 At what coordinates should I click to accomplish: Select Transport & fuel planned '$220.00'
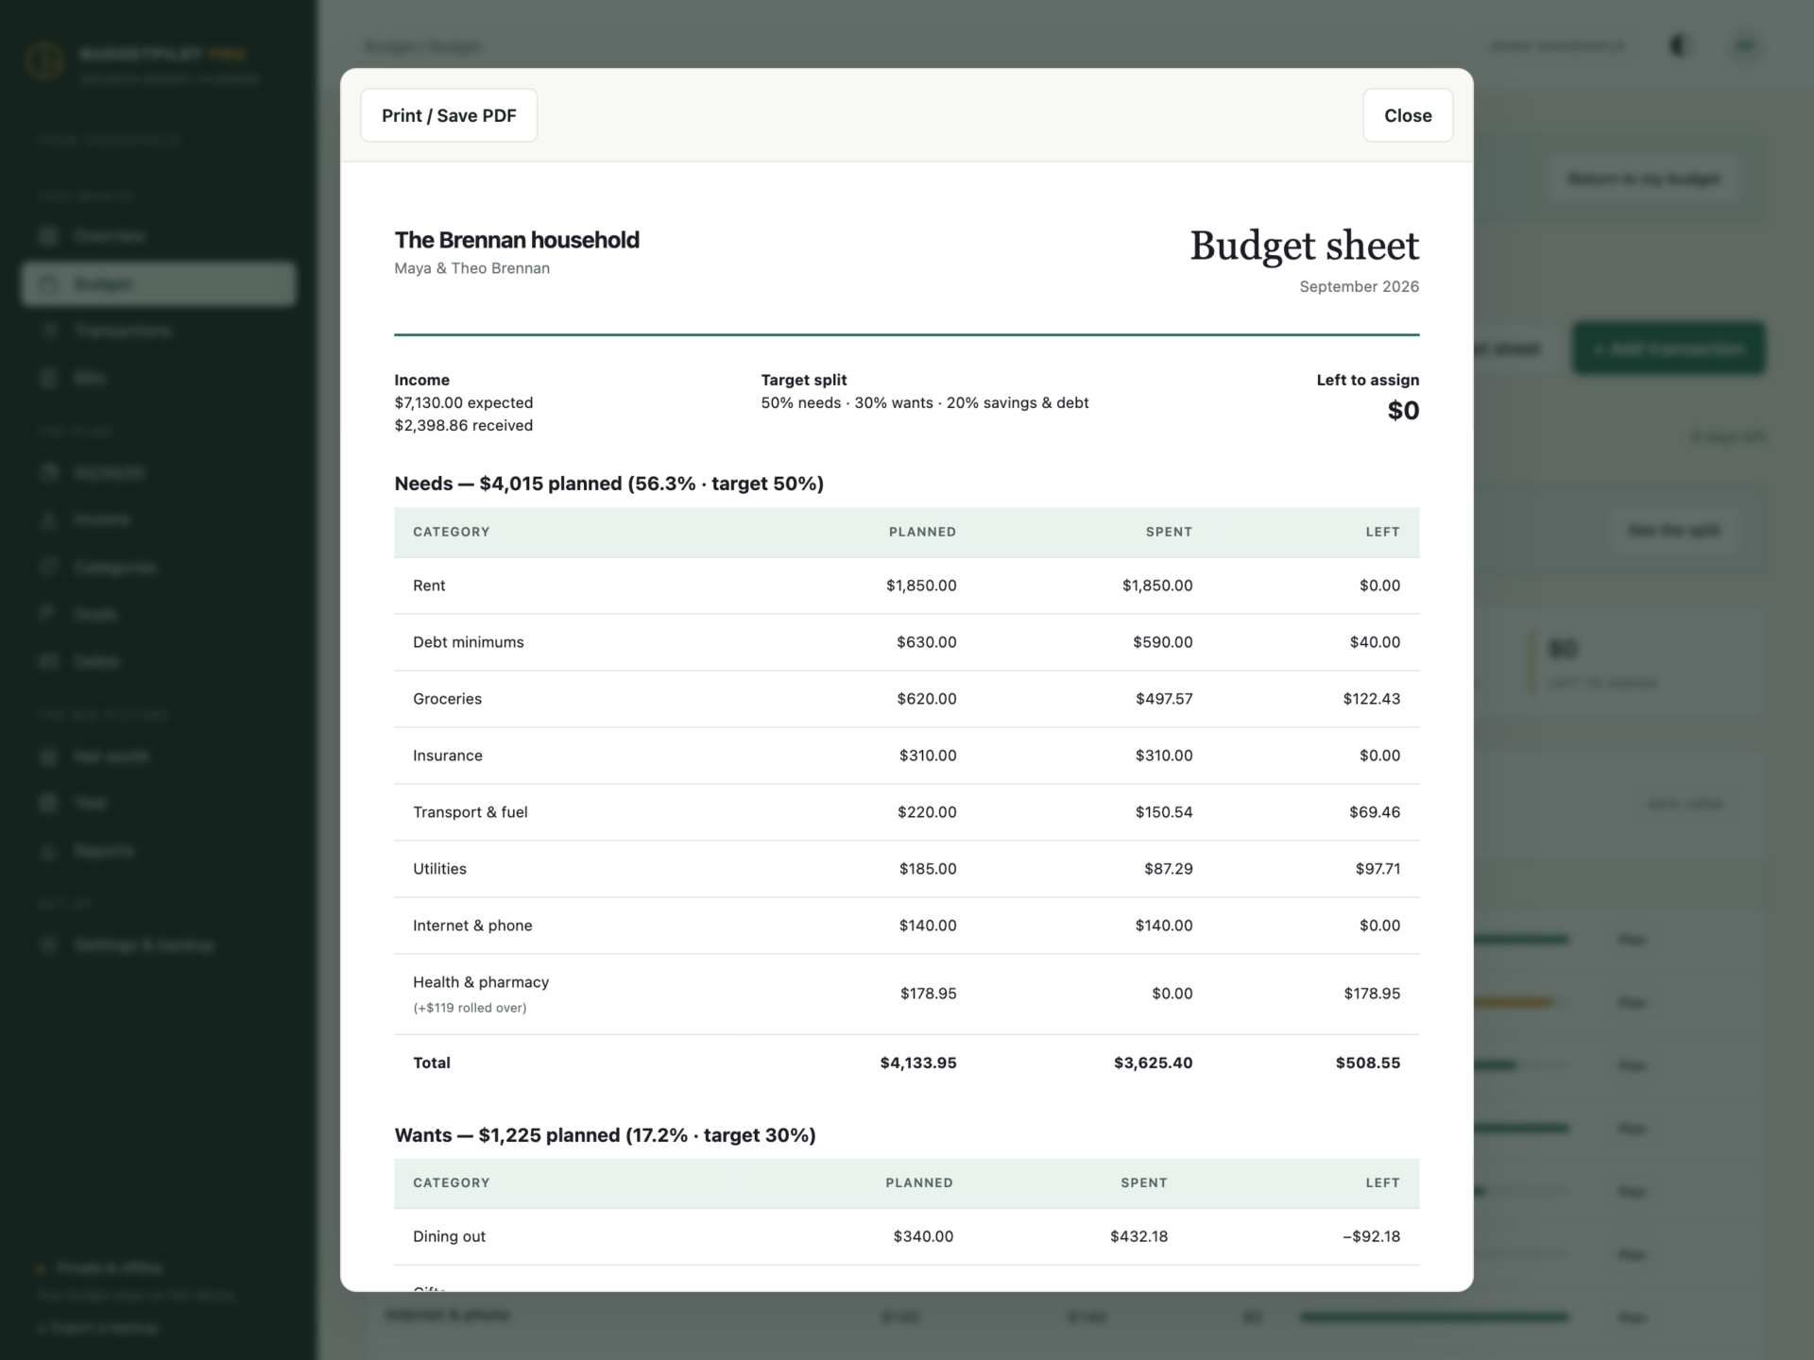point(926,812)
